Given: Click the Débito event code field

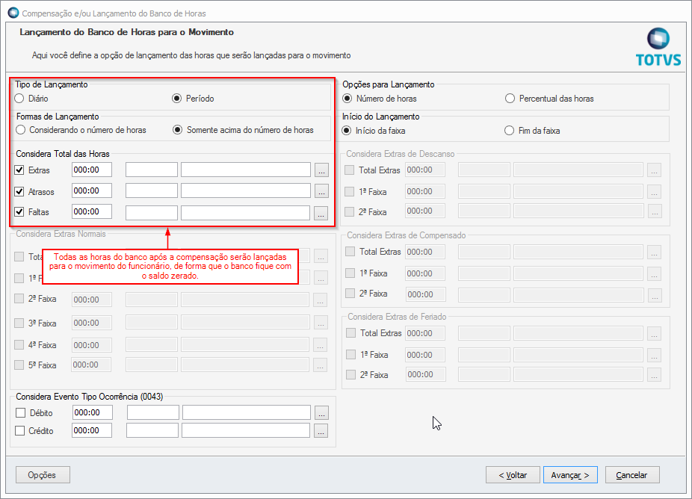Looking at the screenshot, I should [152, 412].
